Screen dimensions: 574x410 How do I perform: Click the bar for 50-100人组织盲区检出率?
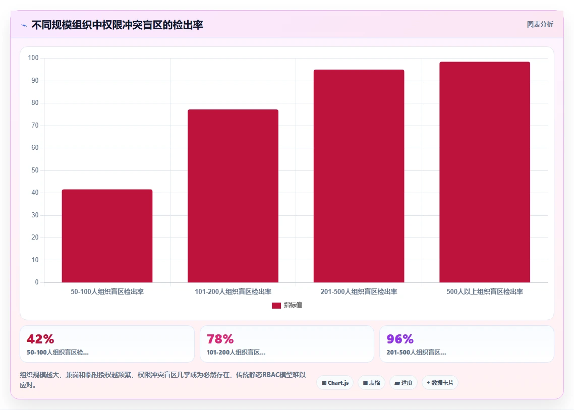tap(107, 236)
